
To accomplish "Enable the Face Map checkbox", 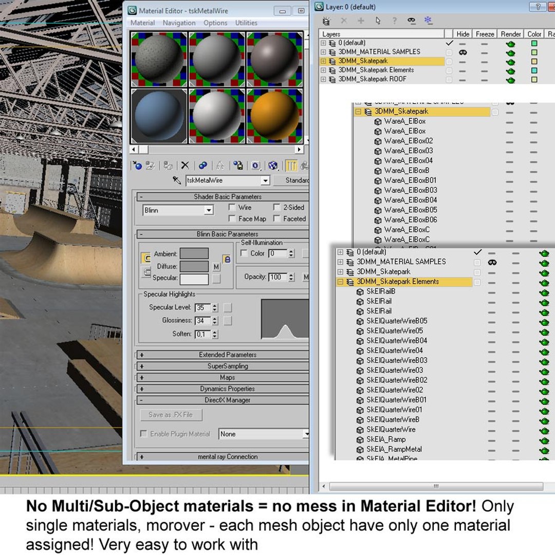I will tap(232, 218).
